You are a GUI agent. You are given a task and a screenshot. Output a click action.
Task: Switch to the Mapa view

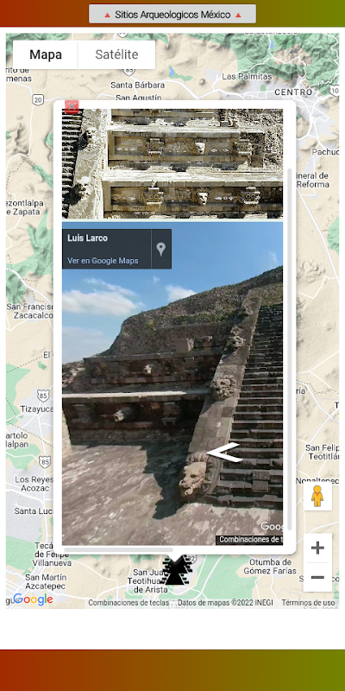point(46,54)
